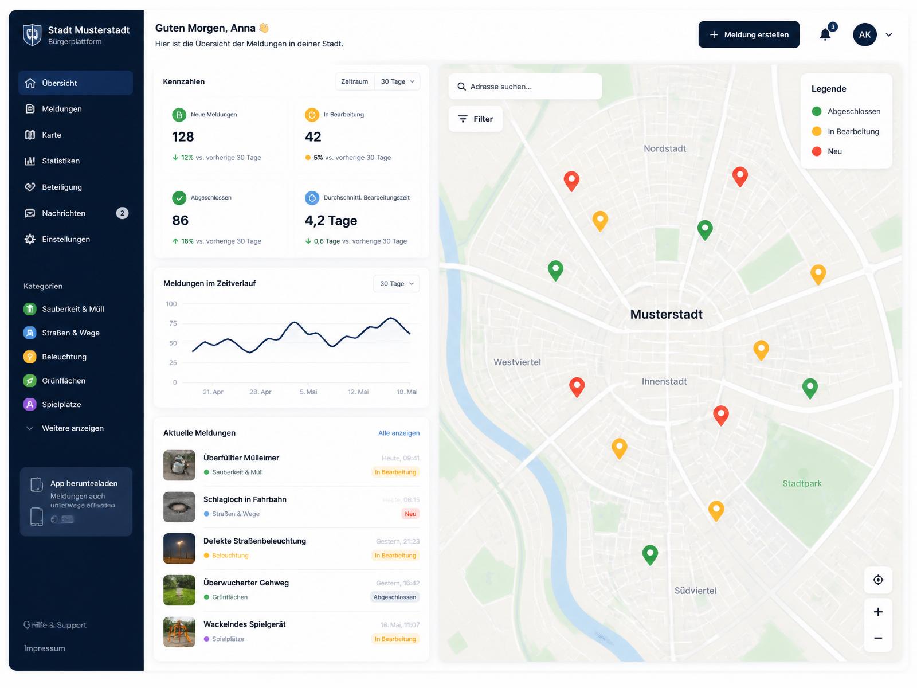This screenshot has width=917, height=688.
Task: Click Meldung erstellen button
Action: (x=749, y=34)
